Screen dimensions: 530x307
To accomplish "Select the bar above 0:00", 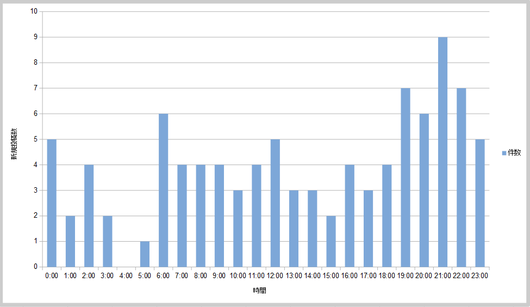I will [52, 203].
